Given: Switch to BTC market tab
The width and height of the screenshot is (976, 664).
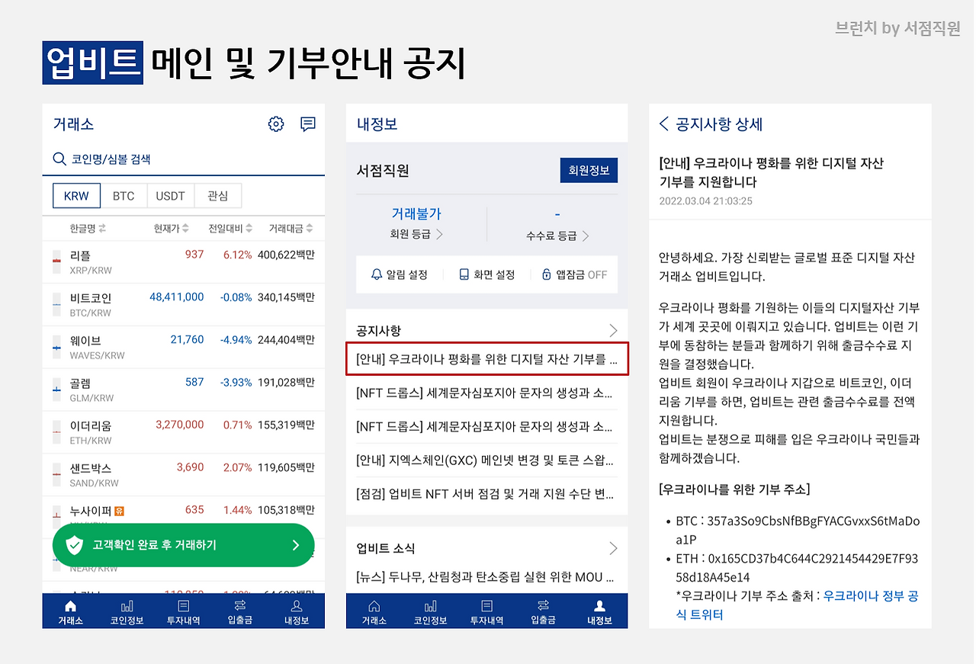Looking at the screenshot, I should pyautogui.click(x=124, y=196).
